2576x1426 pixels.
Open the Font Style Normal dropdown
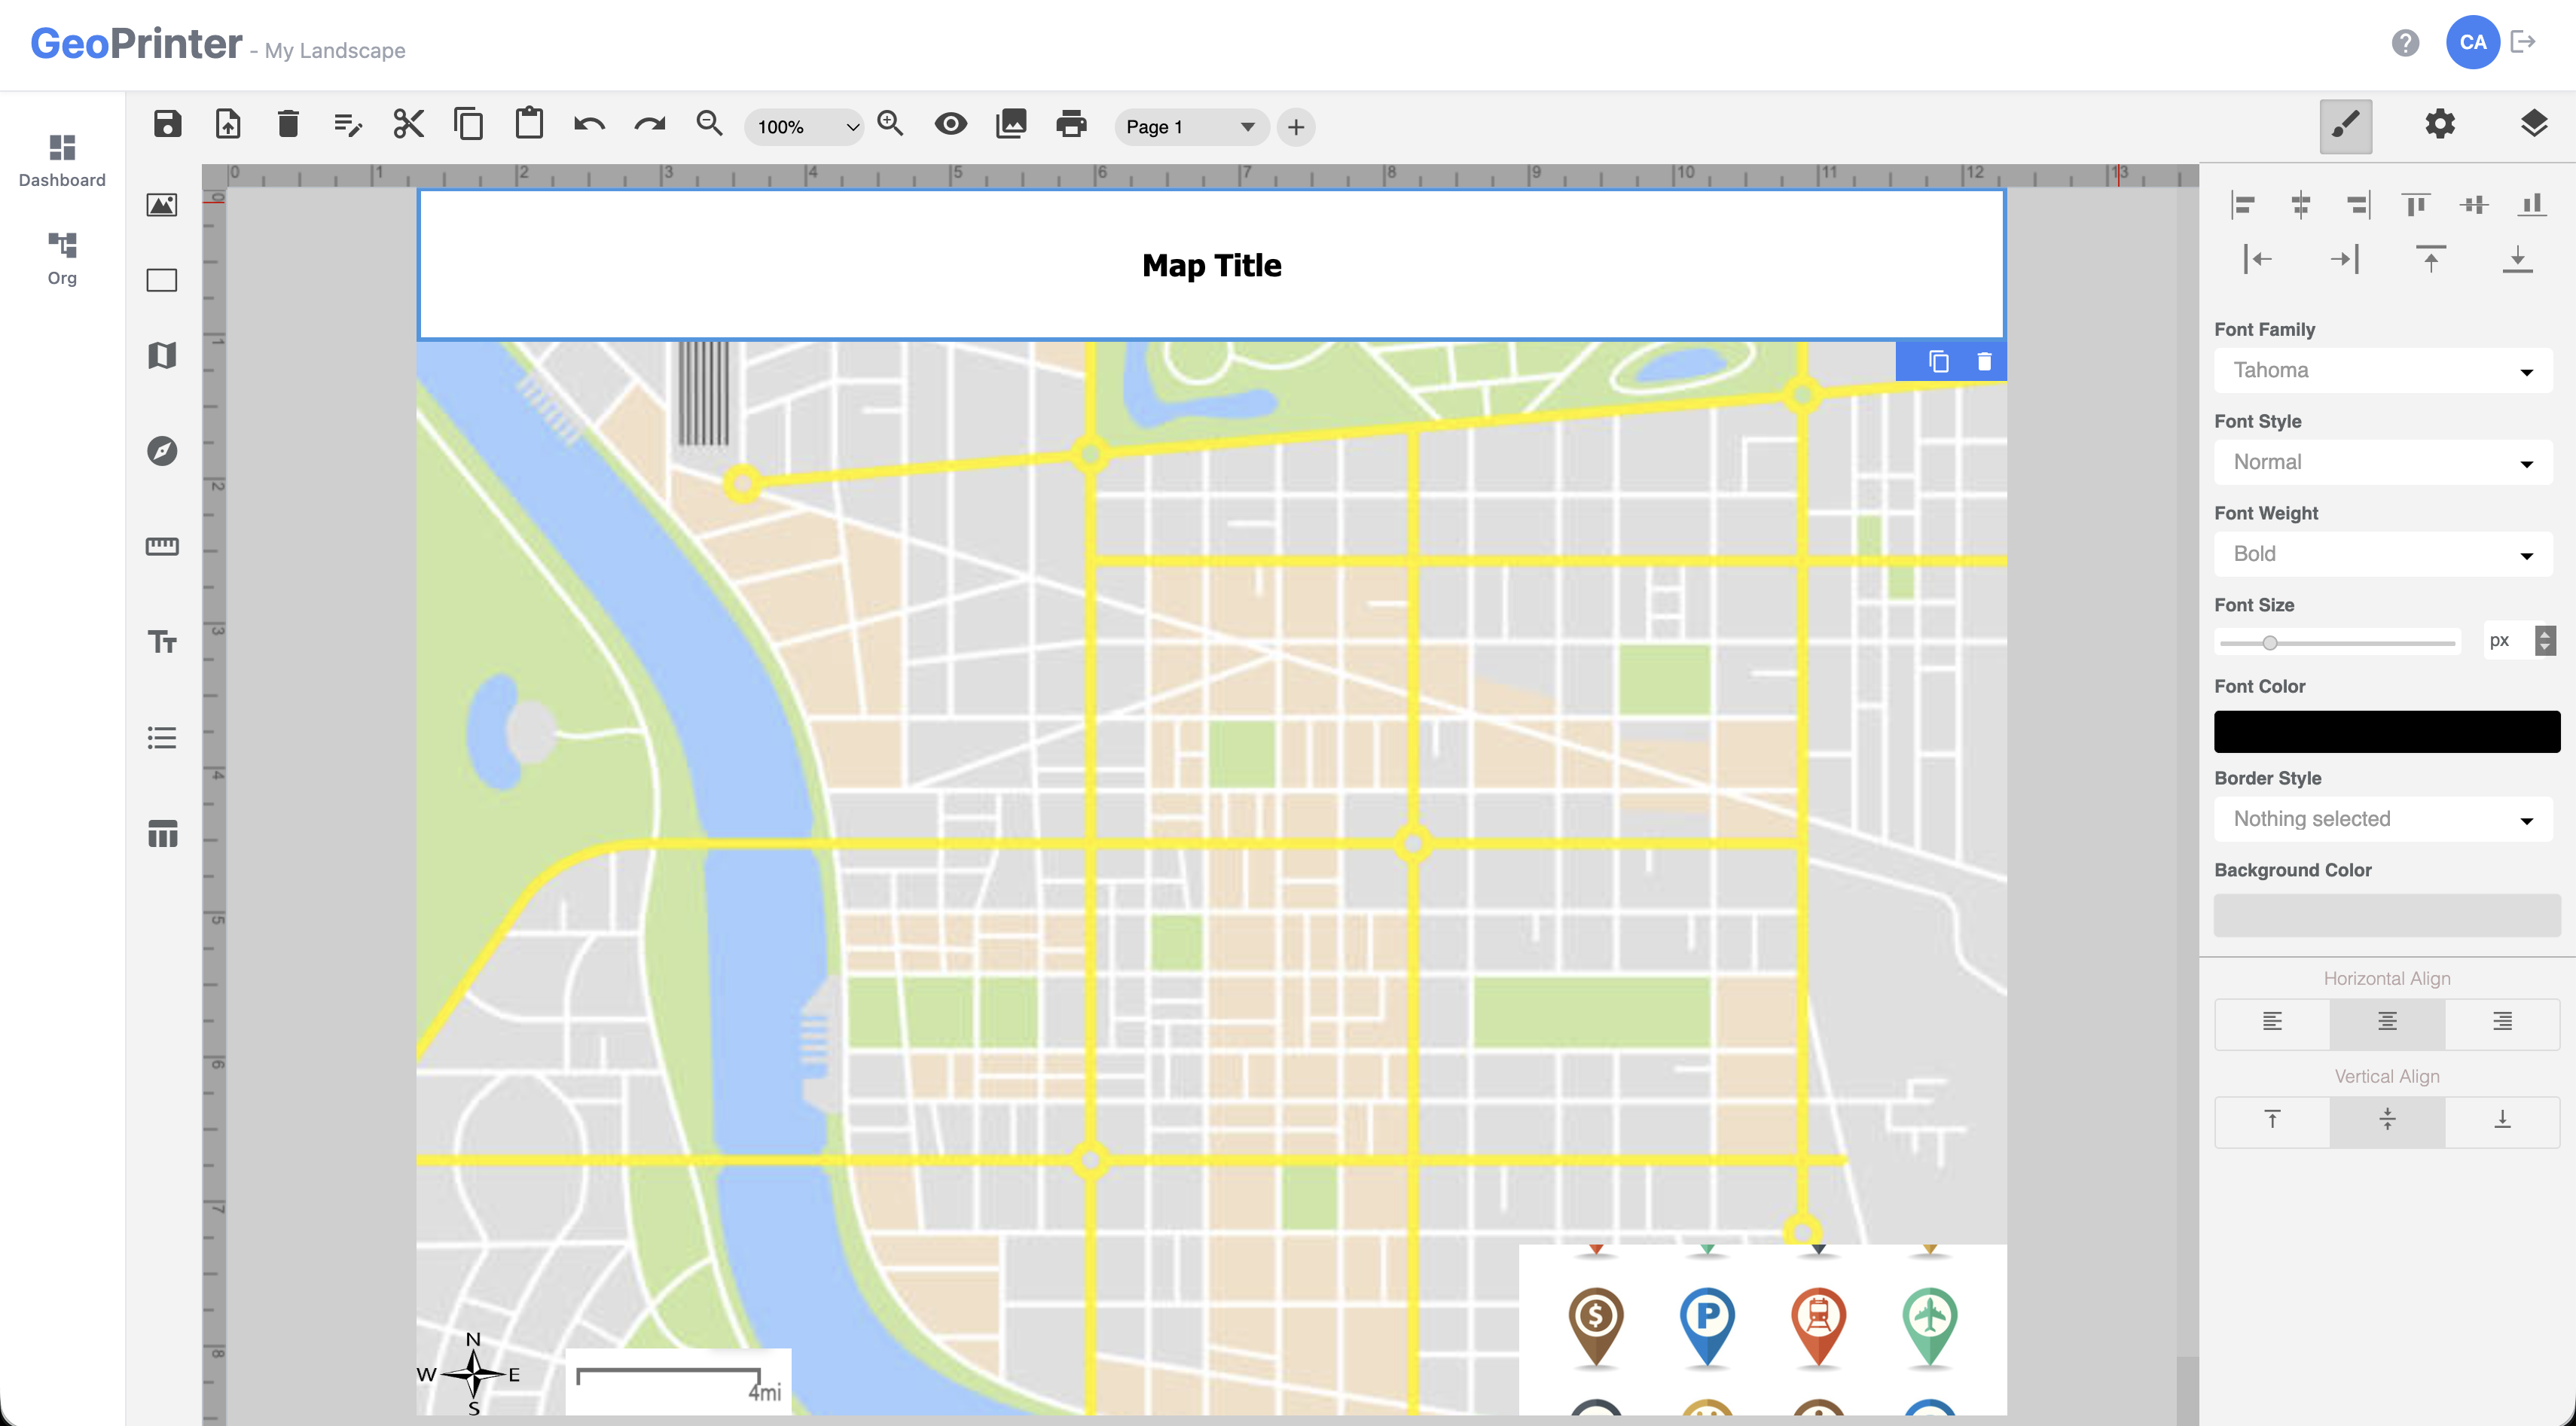point(2383,463)
